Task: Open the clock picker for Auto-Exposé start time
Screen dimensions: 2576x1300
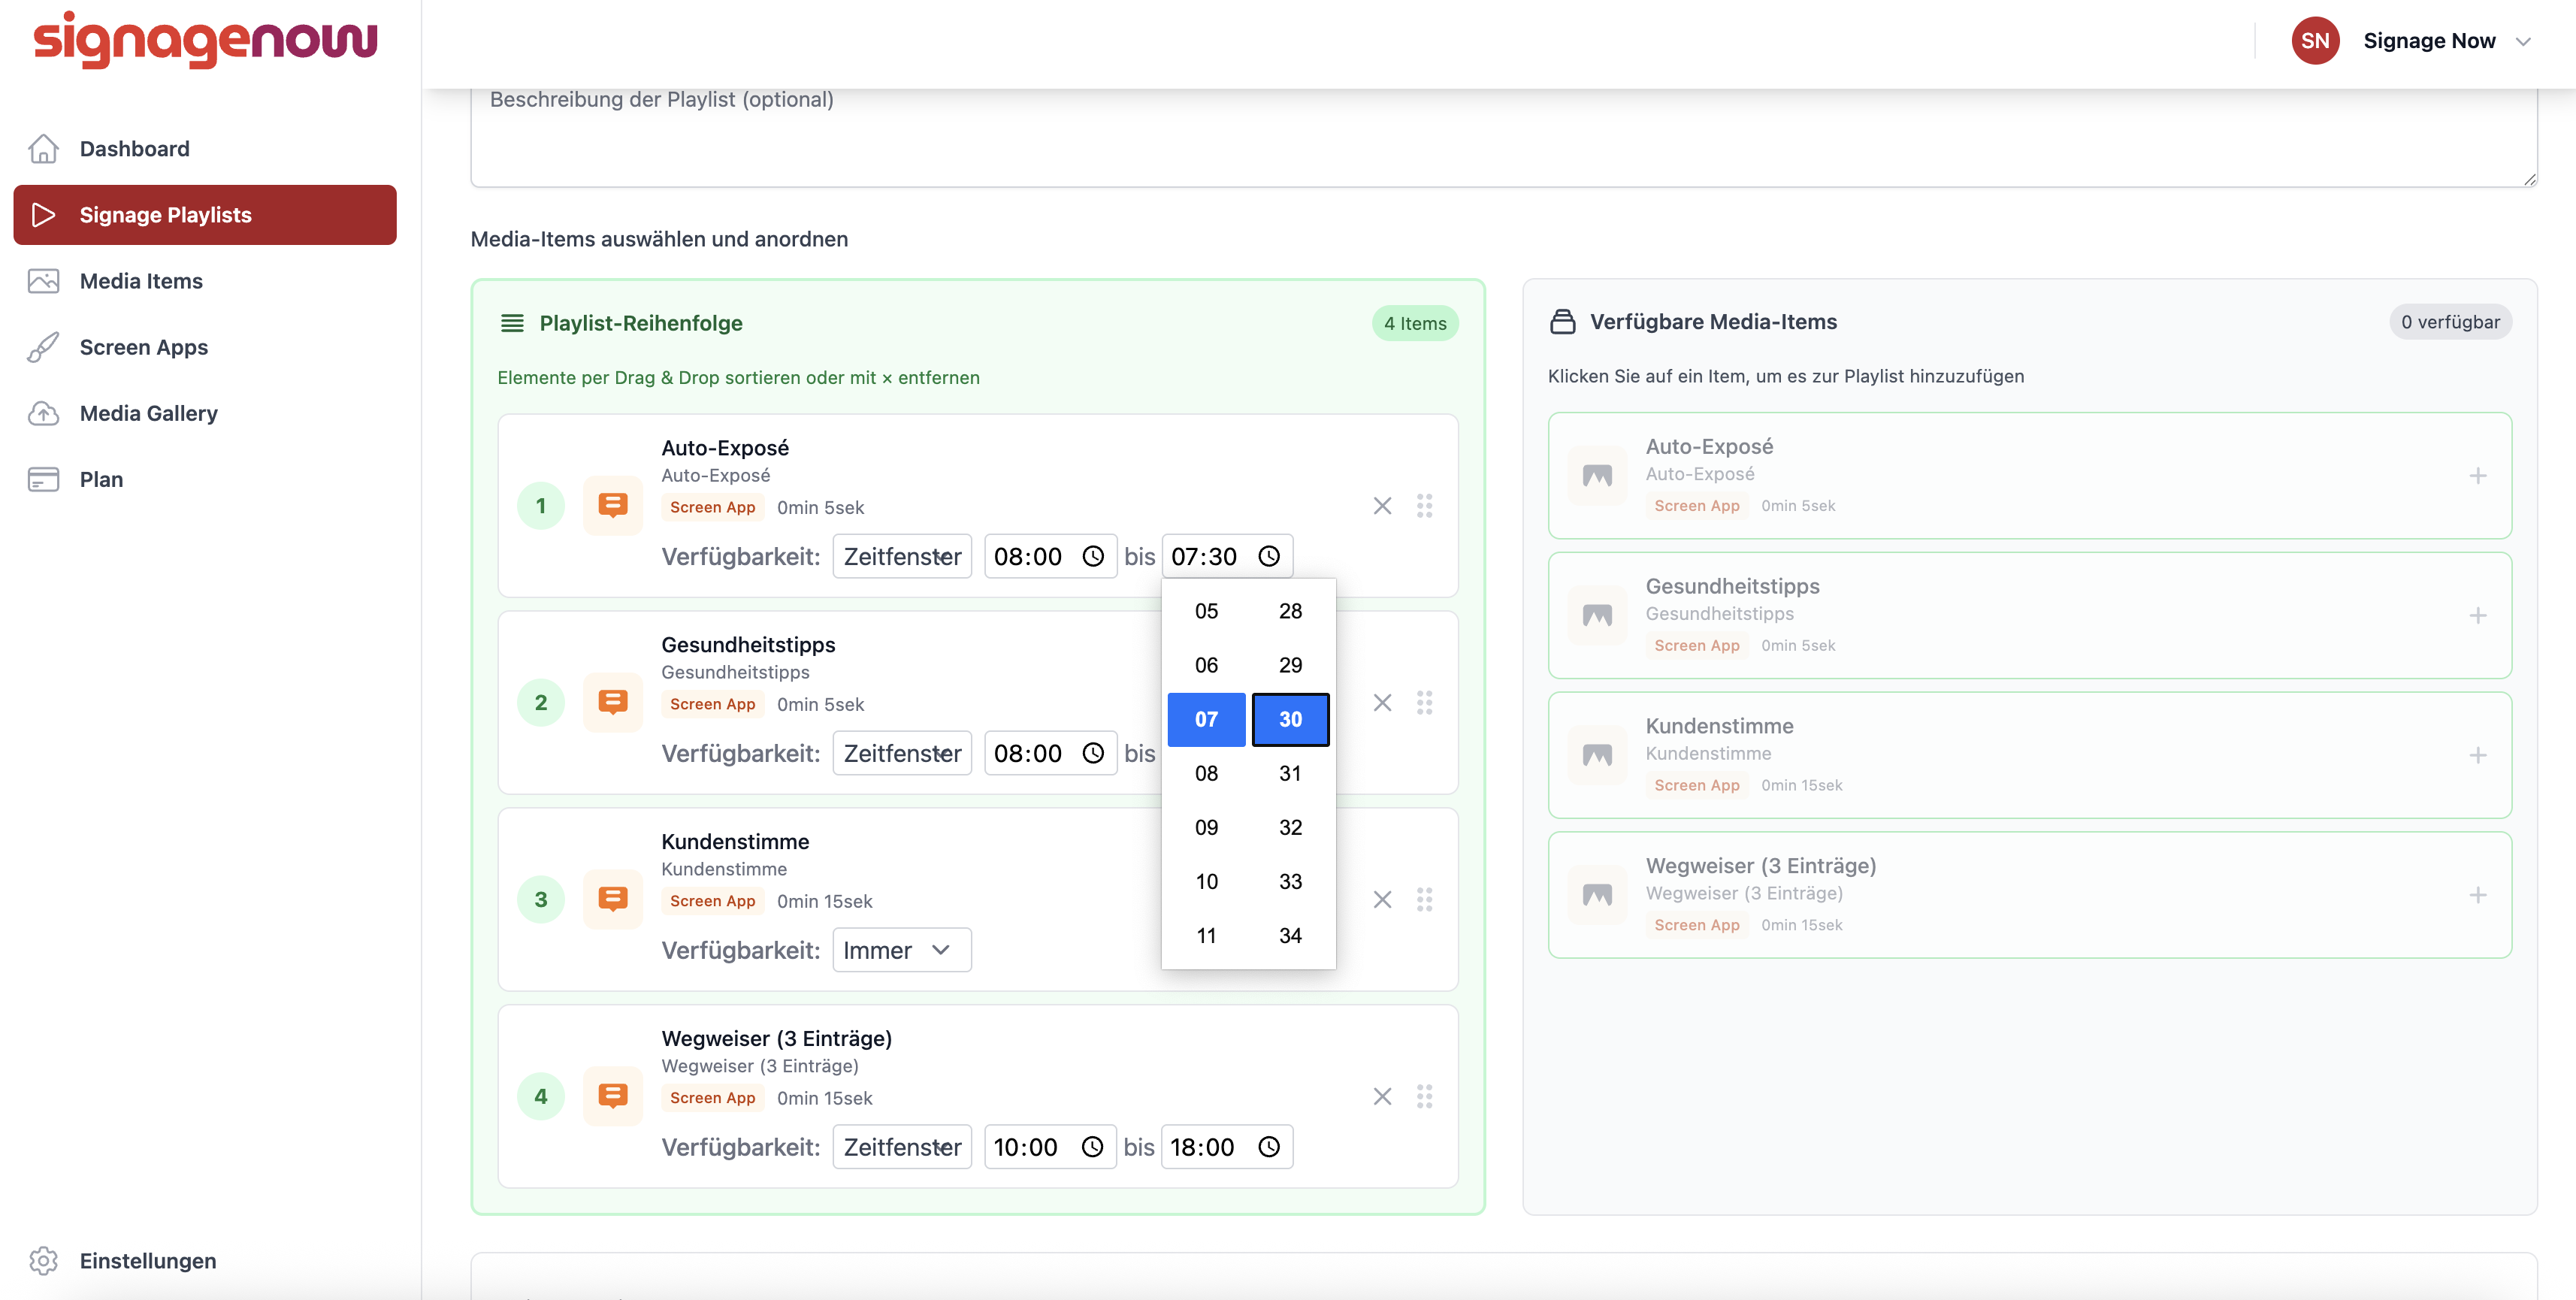Action: tap(1093, 556)
